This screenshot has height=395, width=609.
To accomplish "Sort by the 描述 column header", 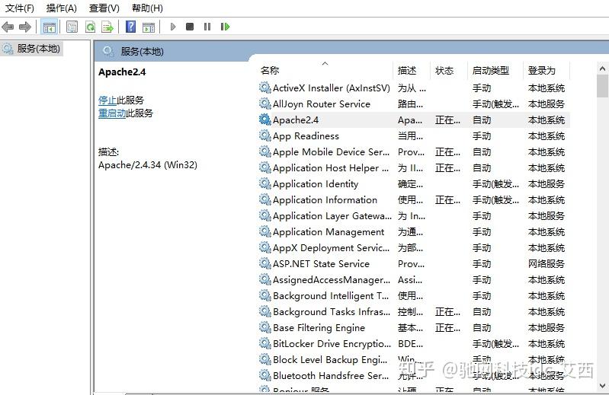I will (x=407, y=71).
